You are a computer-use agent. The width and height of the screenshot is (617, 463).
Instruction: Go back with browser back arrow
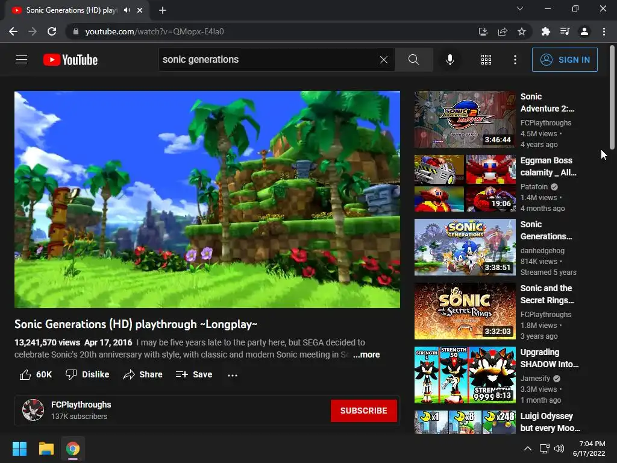point(13,31)
